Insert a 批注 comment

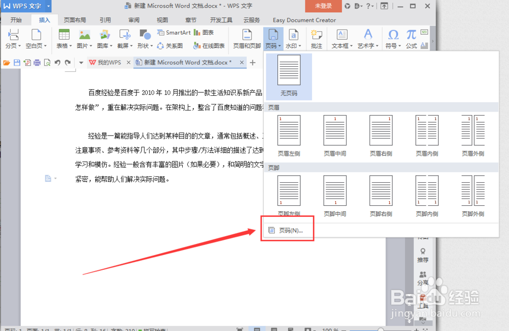[x=317, y=39]
